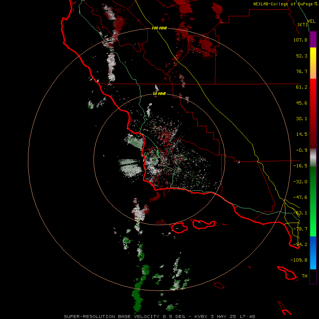Pick the yellow-orange segment of the color bar
Viewport: 319px width, 319px height.
(313, 63)
